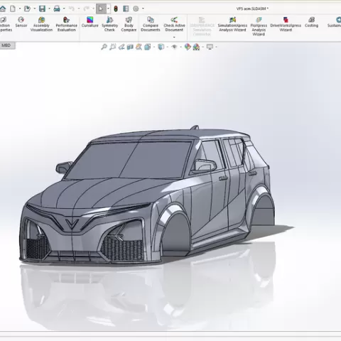Screen dimensions: 341x341
Task: Expand dropdown below Check Active Document
Action: 174,37
